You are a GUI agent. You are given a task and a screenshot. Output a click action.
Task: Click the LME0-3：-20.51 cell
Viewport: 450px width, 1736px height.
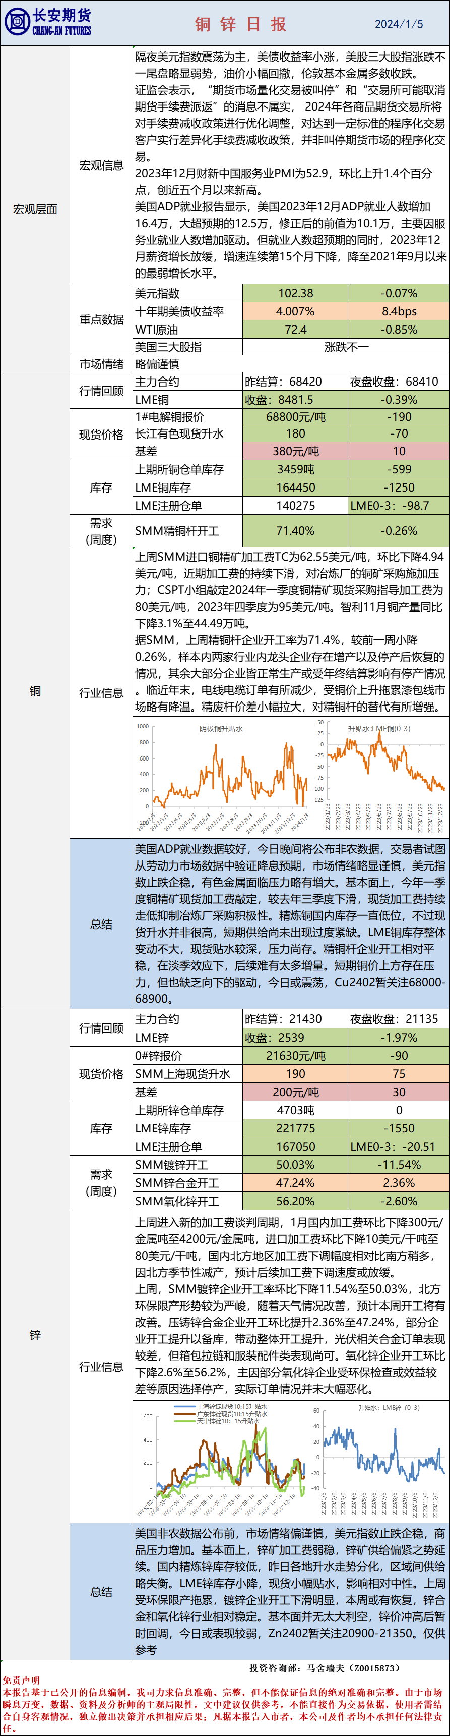(399, 1147)
